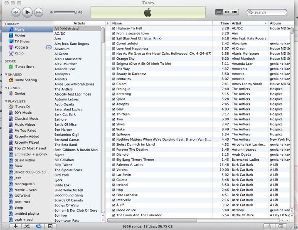Open the search magnifier options

251,12
